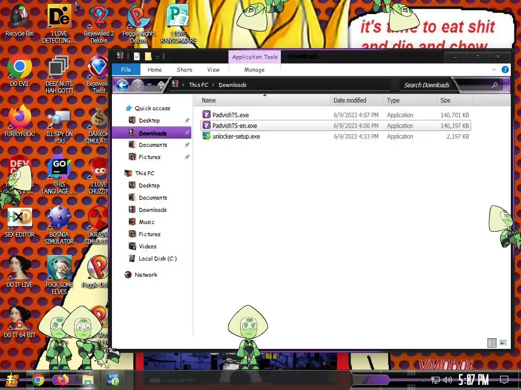The image size is (521, 390).
Task: Select Quick access in the navigation pane
Action: [152, 108]
